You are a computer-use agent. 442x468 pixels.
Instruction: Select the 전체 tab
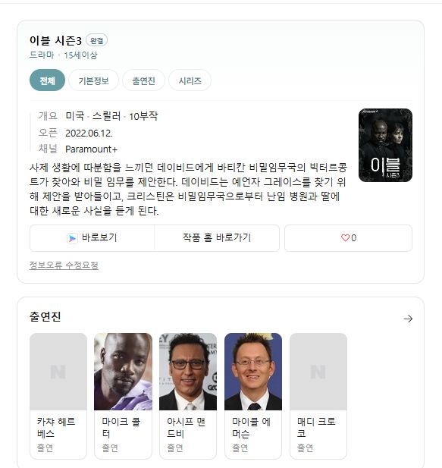pyautogui.click(x=47, y=80)
